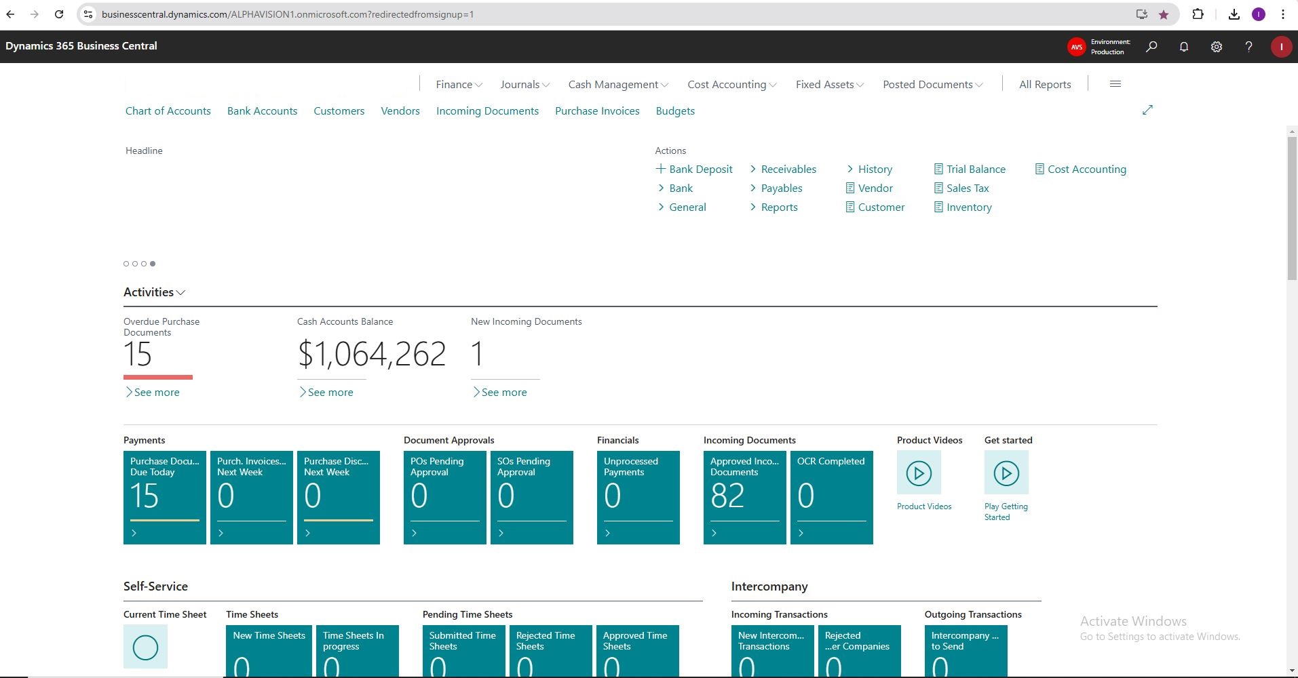This screenshot has width=1298, height=678.
Task: Go to Chart of Accounts
Action: pos(168,111)
